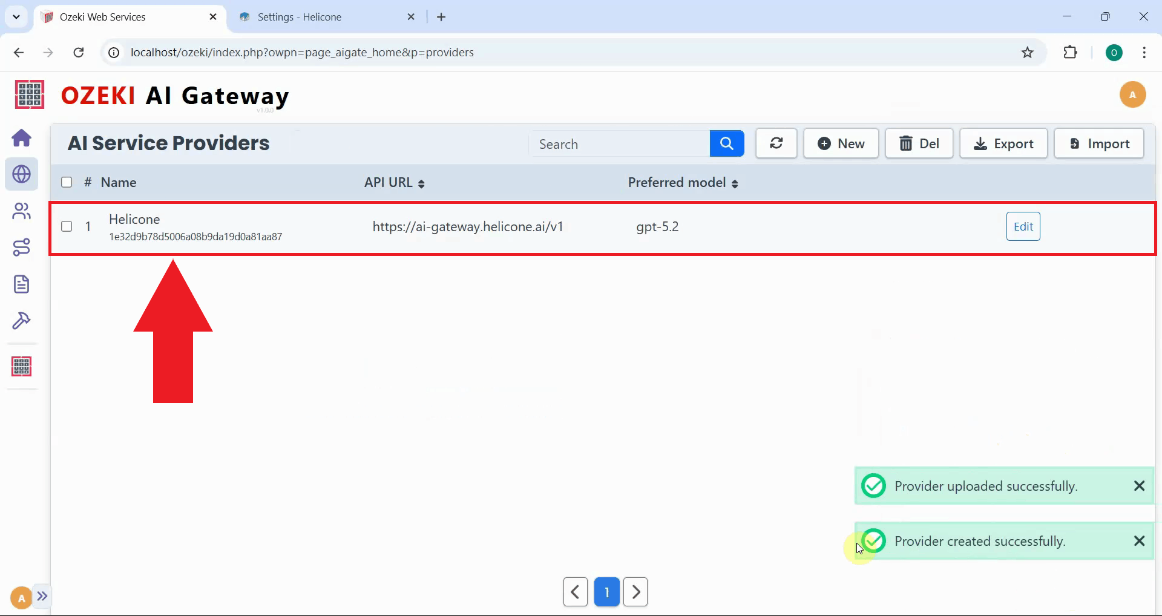The height and width of the screenshot is (616, 1162).
Task: Go to next page arrow
Action: pos(635,592)
